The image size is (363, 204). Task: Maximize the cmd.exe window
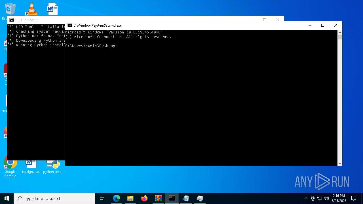tap(323, 25)
